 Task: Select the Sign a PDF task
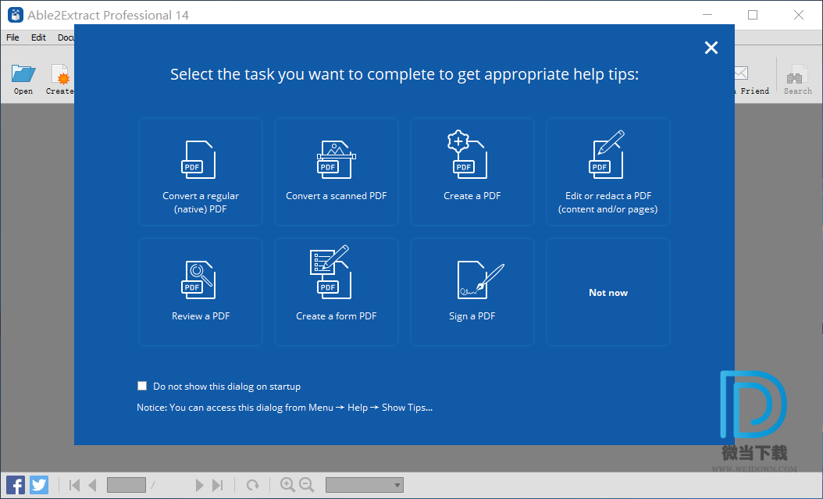472,292
